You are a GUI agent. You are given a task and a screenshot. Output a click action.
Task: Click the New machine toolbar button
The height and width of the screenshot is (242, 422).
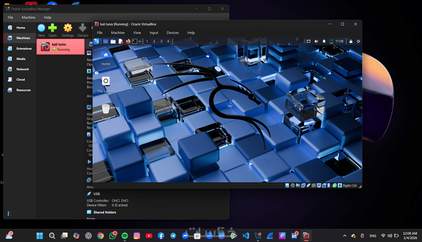(41, 30)
